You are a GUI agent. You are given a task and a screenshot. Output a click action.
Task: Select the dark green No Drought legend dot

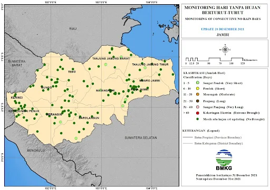tap(198, 119)
